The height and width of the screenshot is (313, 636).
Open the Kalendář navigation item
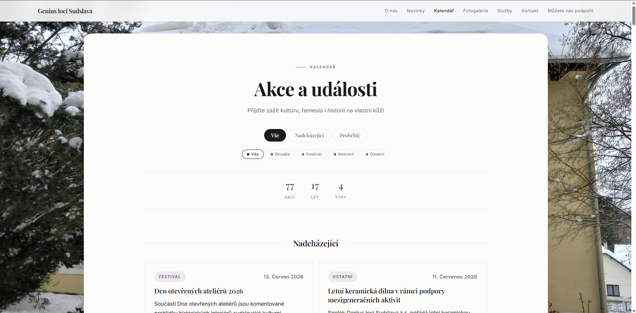point(444,11)
